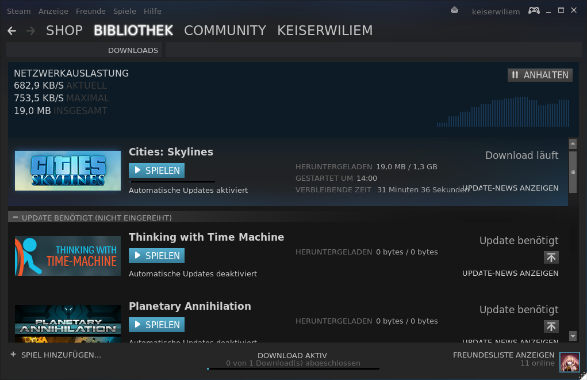Screen dimensions: 587x380
Task: Open the notifications envelope icon
Action: (454, 10)
